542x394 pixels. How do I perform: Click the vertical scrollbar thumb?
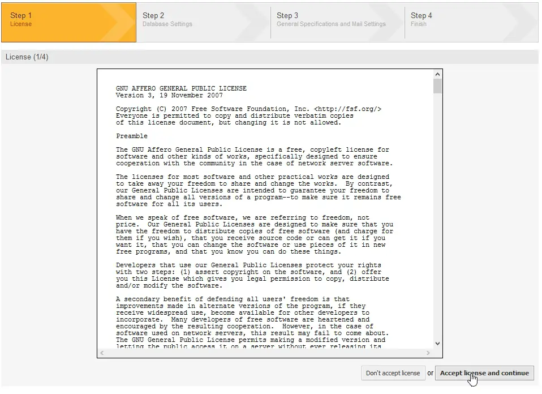point(437,86)
